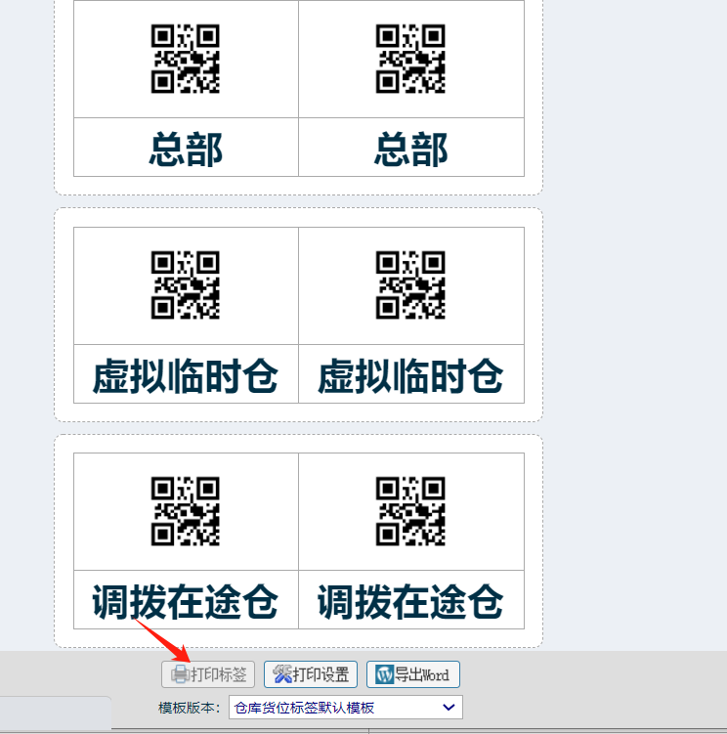The height and width of the screenshot is (734, 727).
Task: Click the right 调拨在途仓 label text
Action: point(410,602)
